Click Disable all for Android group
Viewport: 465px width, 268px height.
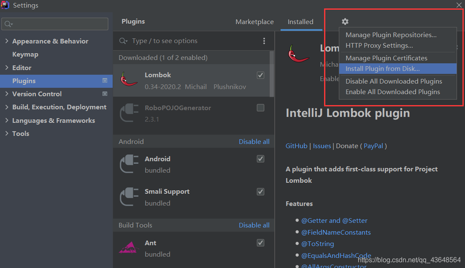254,142
